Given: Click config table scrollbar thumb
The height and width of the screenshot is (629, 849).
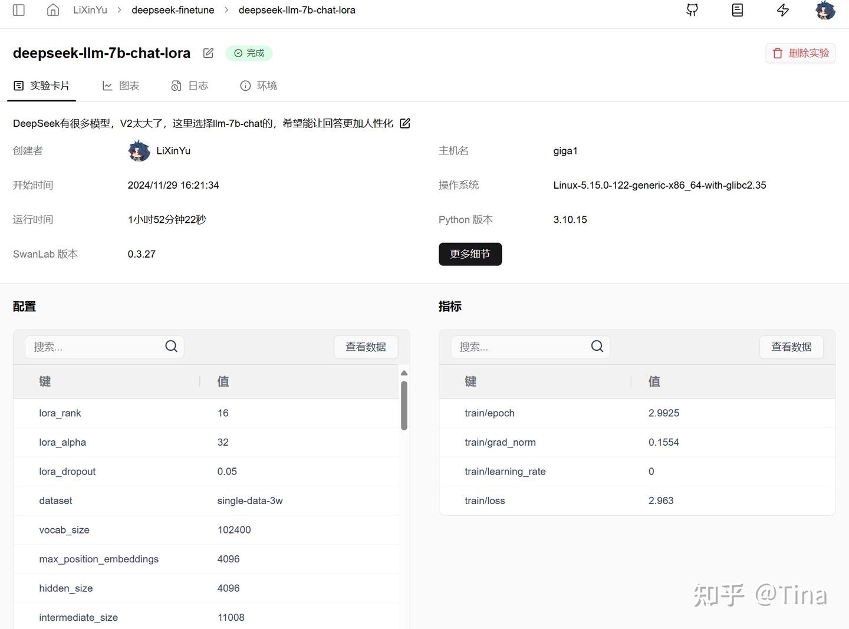Looking at the screenshot, I should [x=404, y=406].
